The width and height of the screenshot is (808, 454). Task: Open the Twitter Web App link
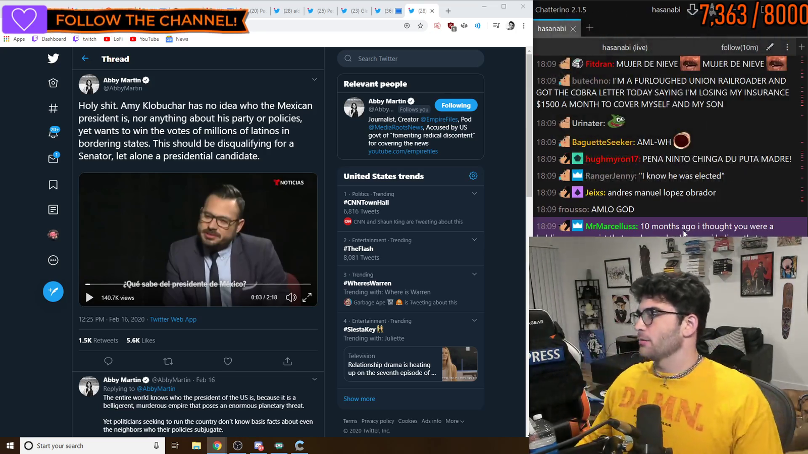pos(173,319)
